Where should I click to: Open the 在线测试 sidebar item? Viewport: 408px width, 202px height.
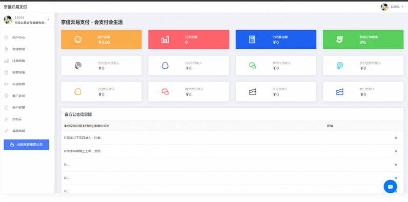(18, 49)
